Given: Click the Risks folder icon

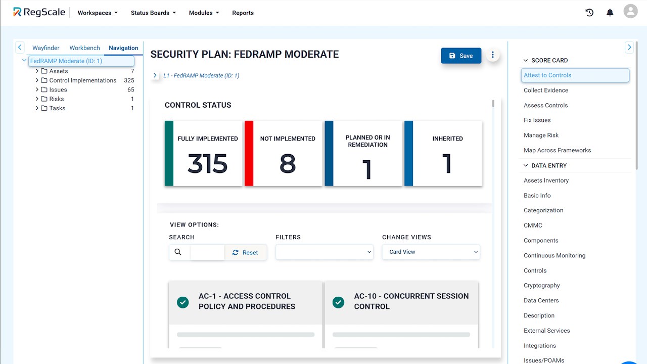Looking at the screenshot, I should (44, 99).
